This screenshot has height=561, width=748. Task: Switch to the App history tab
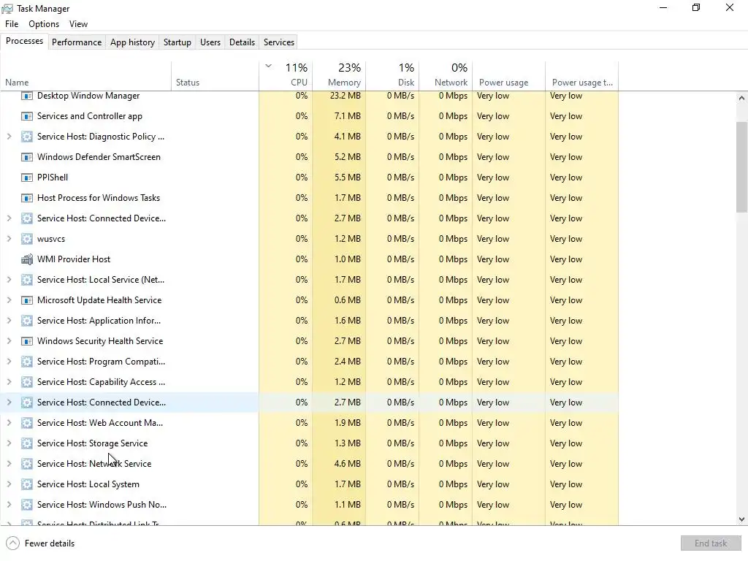(x=133, y=42)
